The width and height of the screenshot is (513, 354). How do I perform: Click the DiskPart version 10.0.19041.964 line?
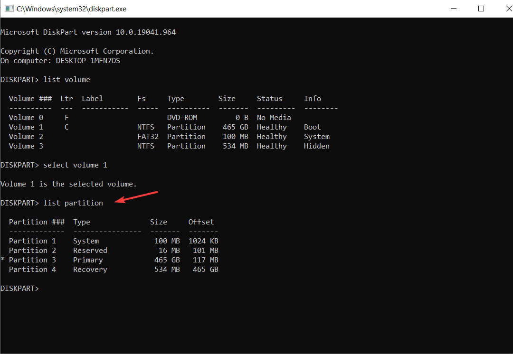(88, 32)
